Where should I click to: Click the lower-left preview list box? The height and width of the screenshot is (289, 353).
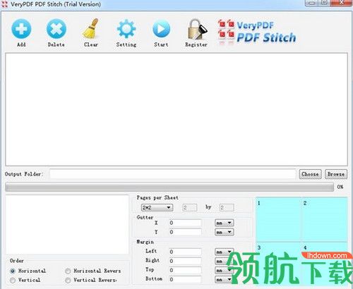[x=67, y=224]
